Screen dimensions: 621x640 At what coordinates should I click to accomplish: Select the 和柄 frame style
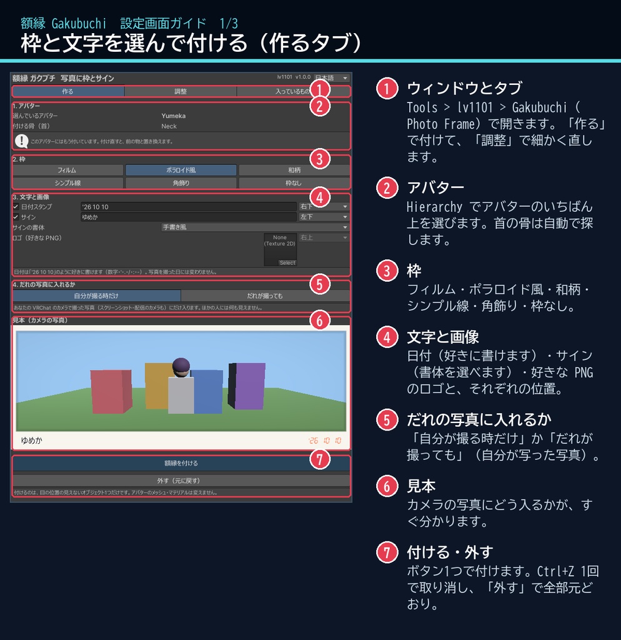294,170
